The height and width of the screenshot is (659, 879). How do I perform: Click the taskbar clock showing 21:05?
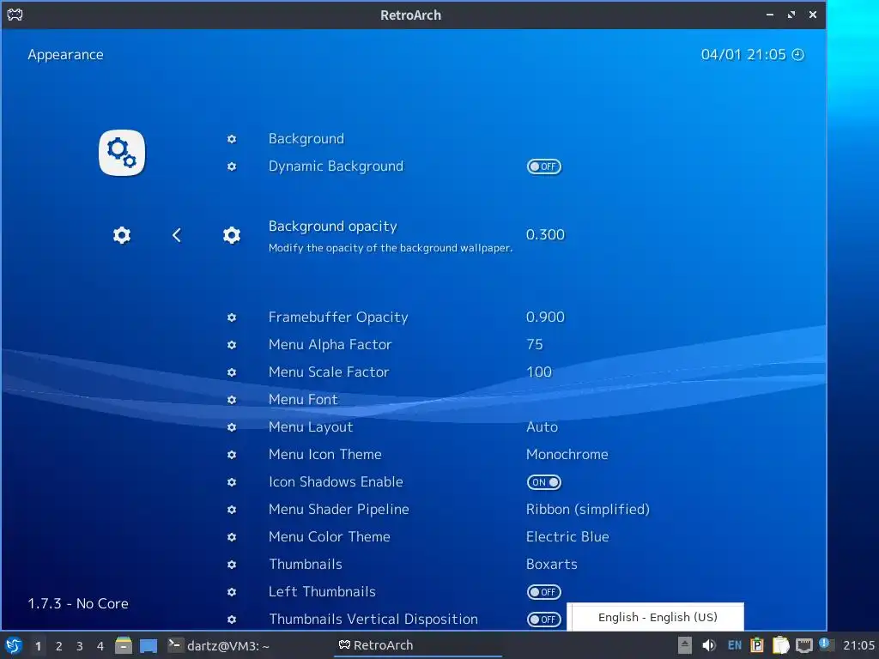pyautogui.click(x=858, y=645)
